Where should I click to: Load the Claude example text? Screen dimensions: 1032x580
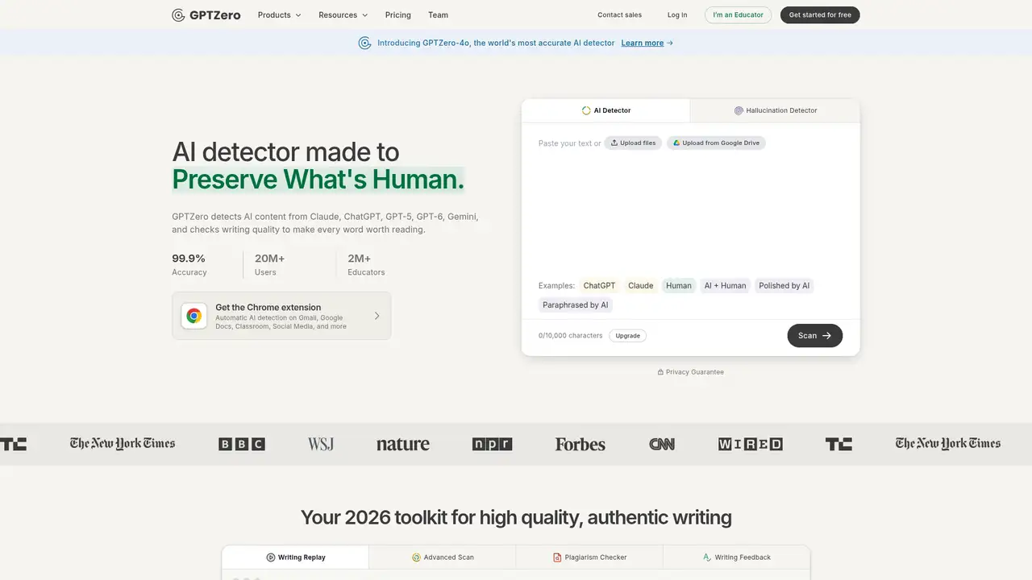point(641,285)
